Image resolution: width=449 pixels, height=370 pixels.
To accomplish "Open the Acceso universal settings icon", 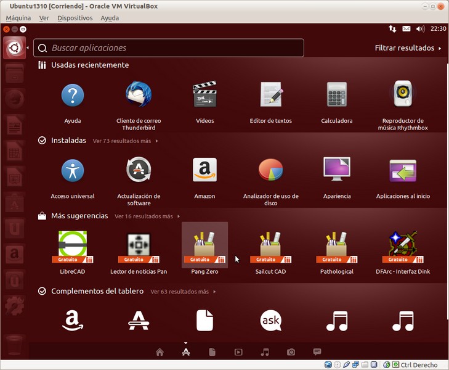I will click(x=73, y=171).
